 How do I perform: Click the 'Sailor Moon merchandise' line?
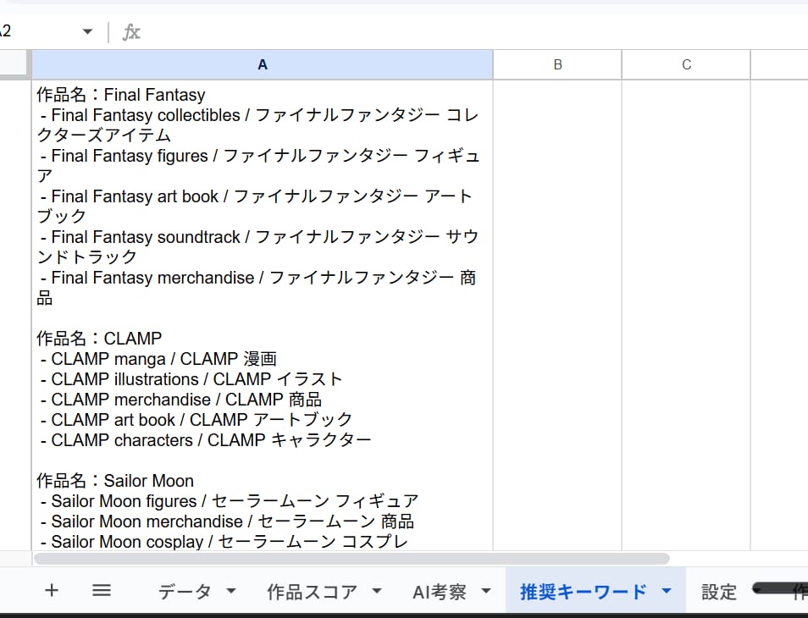[227, 521]
